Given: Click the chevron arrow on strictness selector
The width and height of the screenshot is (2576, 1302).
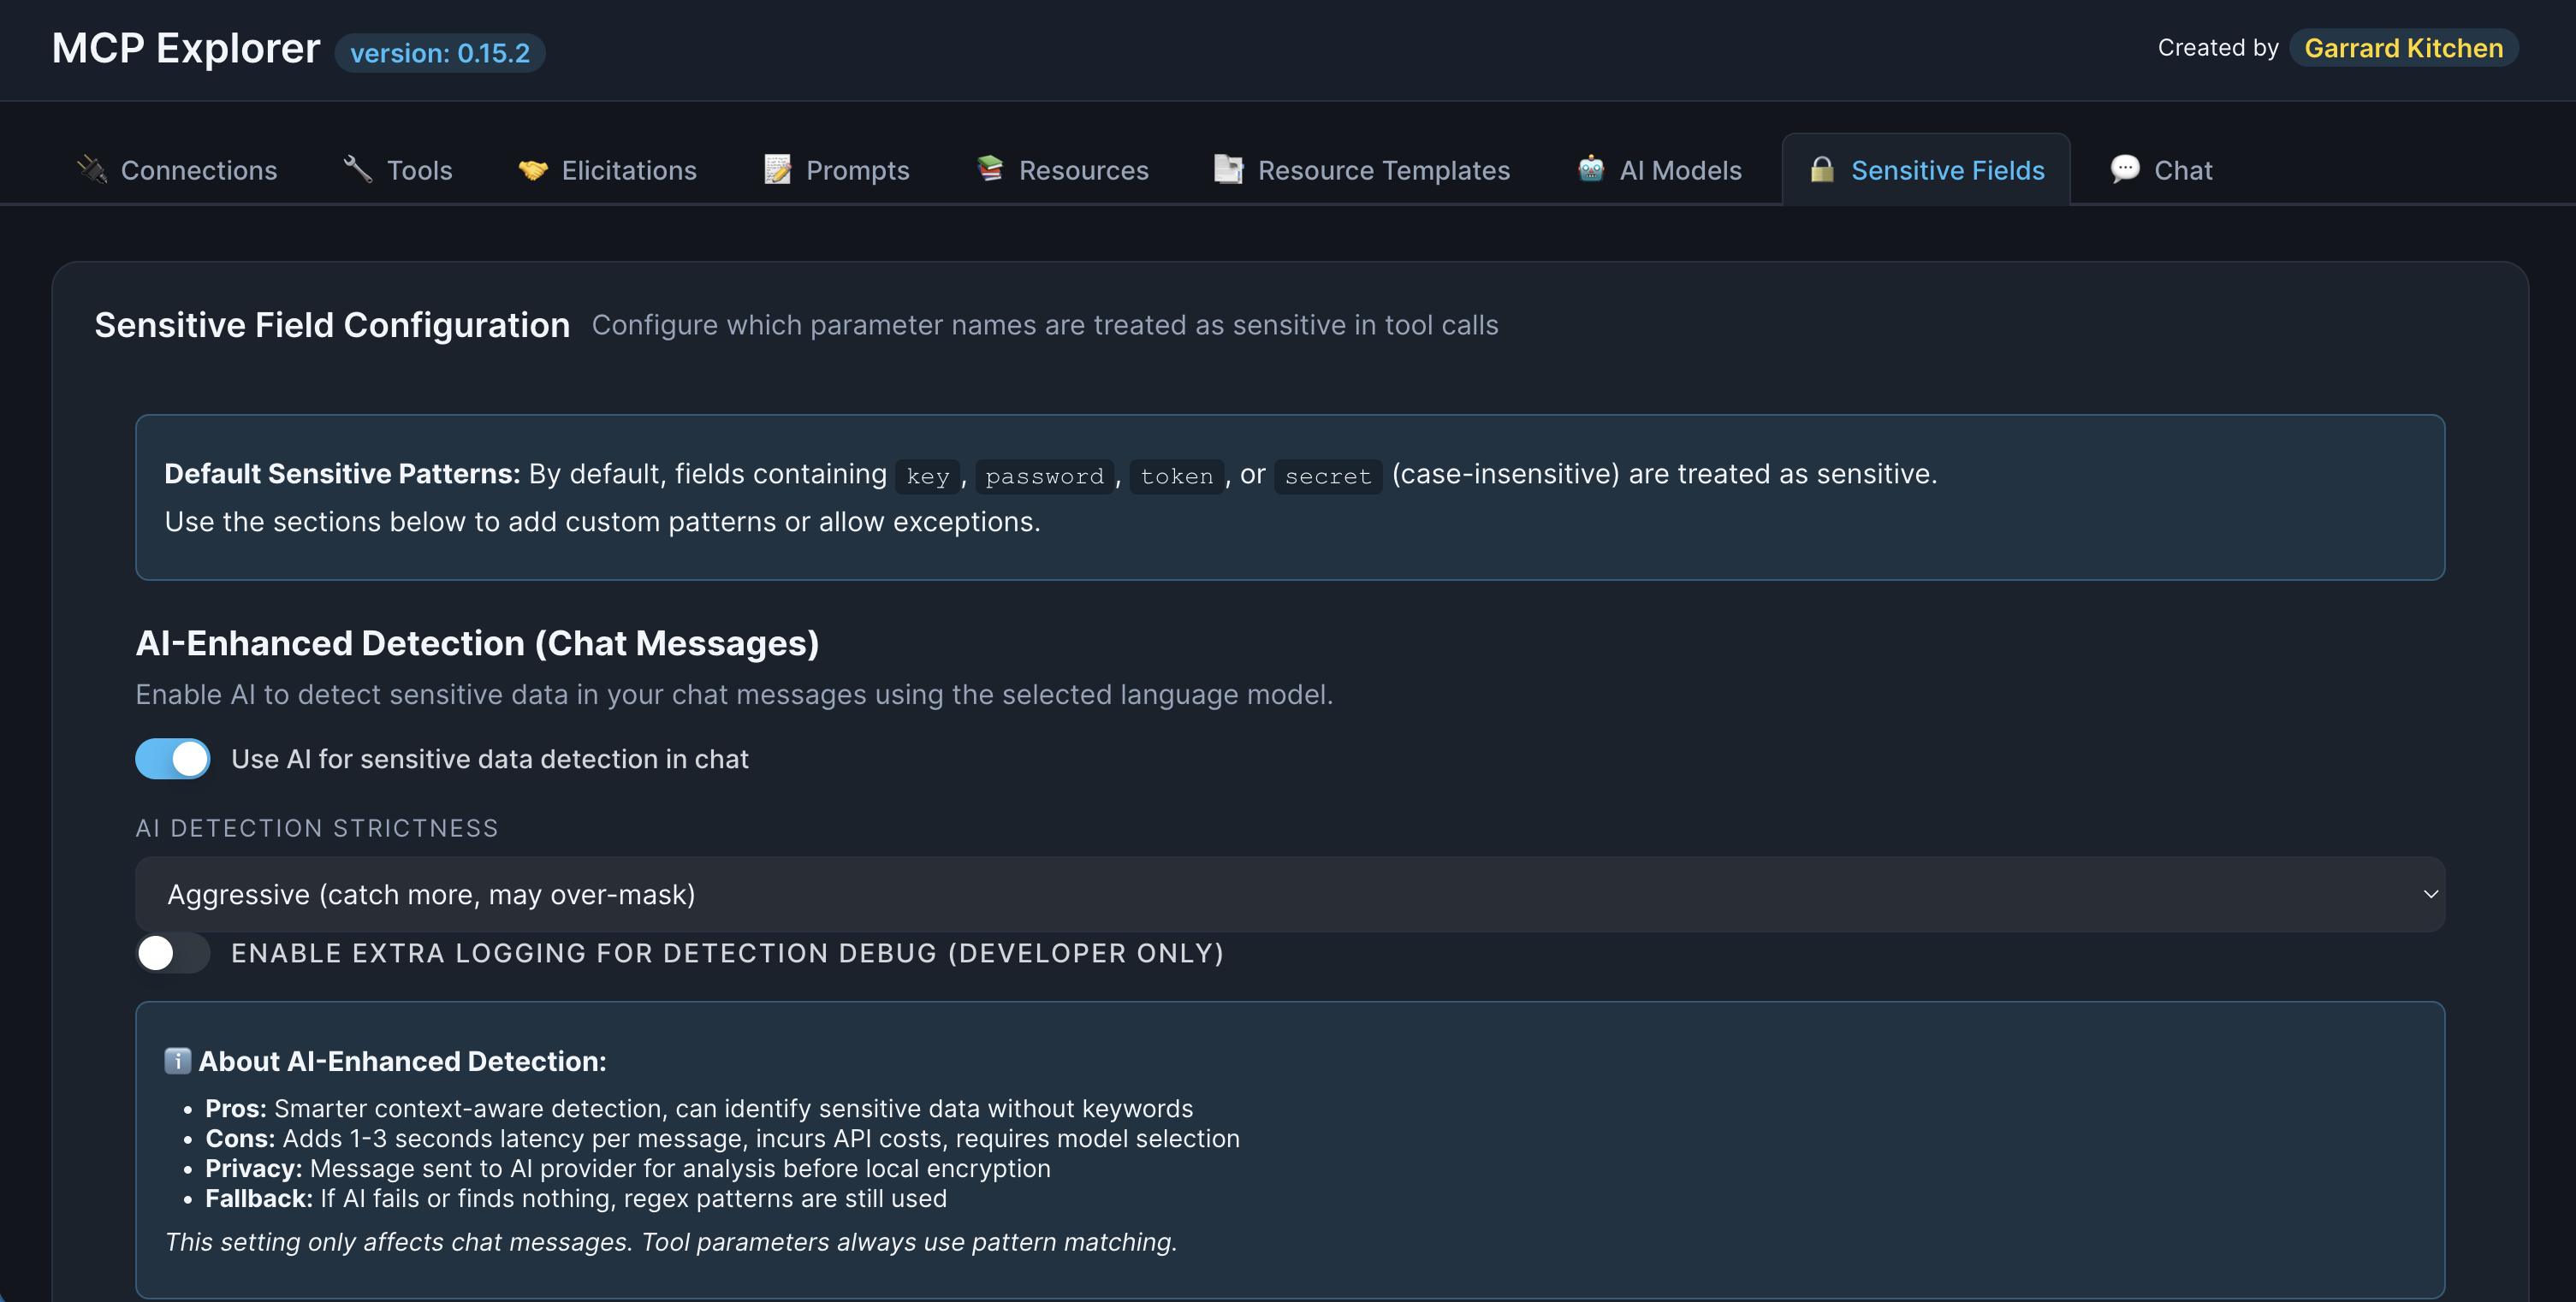Looking at the screenshot, I should 2430,893.
